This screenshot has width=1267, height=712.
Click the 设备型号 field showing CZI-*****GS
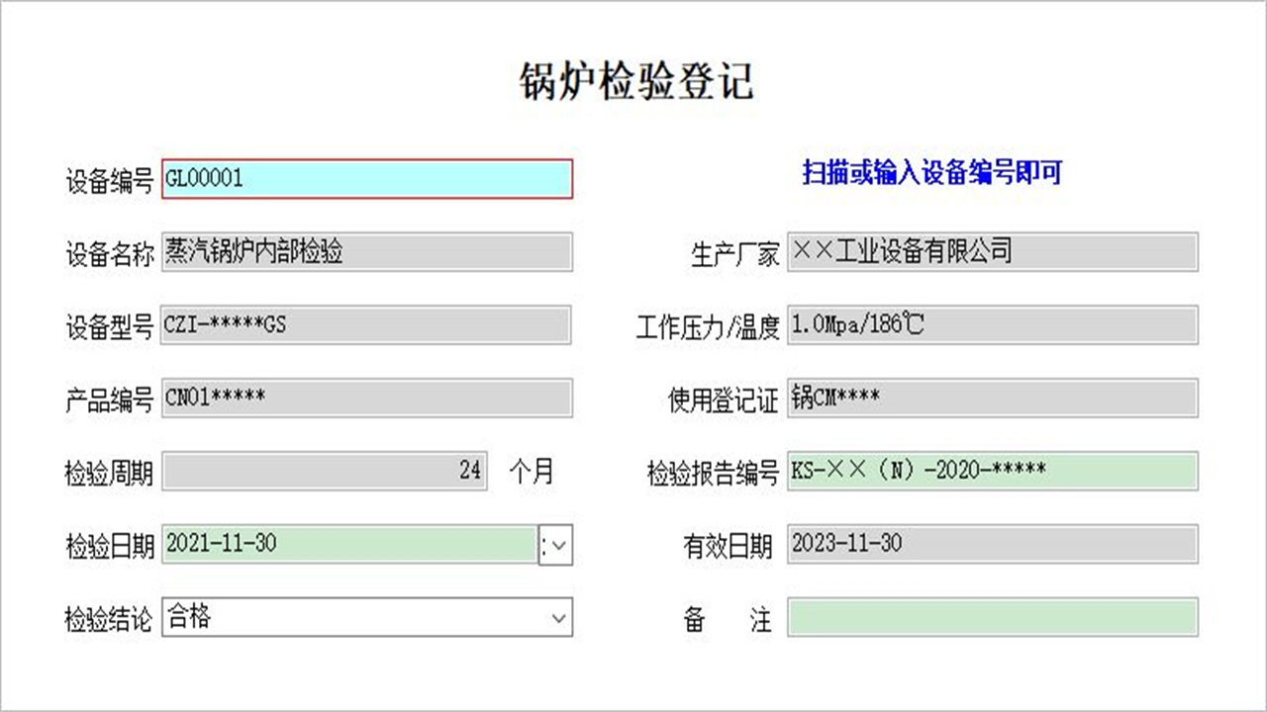point(366,324)
